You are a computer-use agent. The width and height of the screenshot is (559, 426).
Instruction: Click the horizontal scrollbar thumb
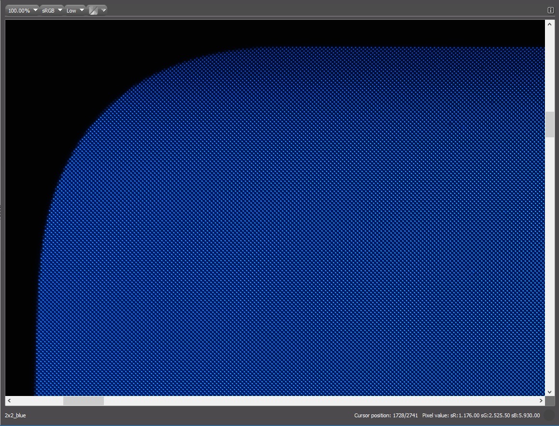coord(84,401)
